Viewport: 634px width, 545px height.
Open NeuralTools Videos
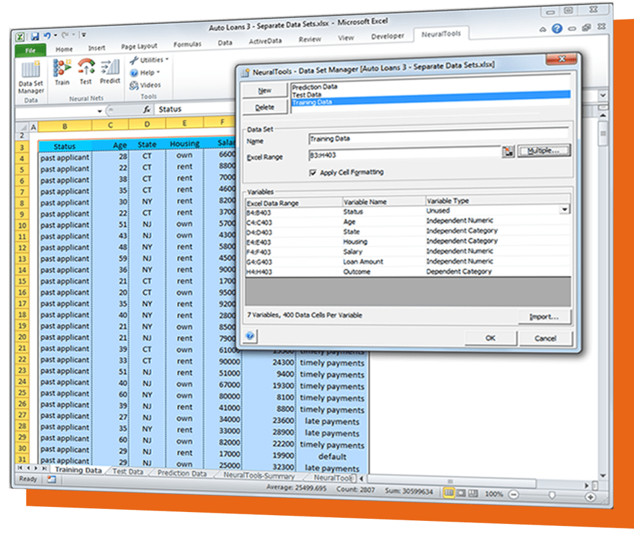[145, 86]
